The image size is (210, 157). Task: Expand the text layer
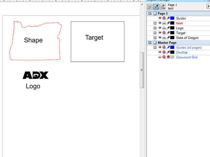coord(155,23)
